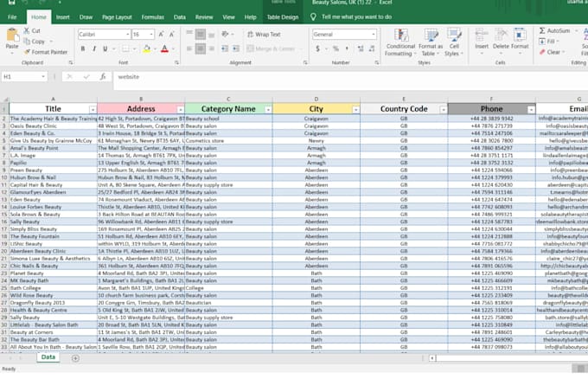Open the Calibri font name dropdown
This screenshot has width=588, height=392.
click(127, 34)
